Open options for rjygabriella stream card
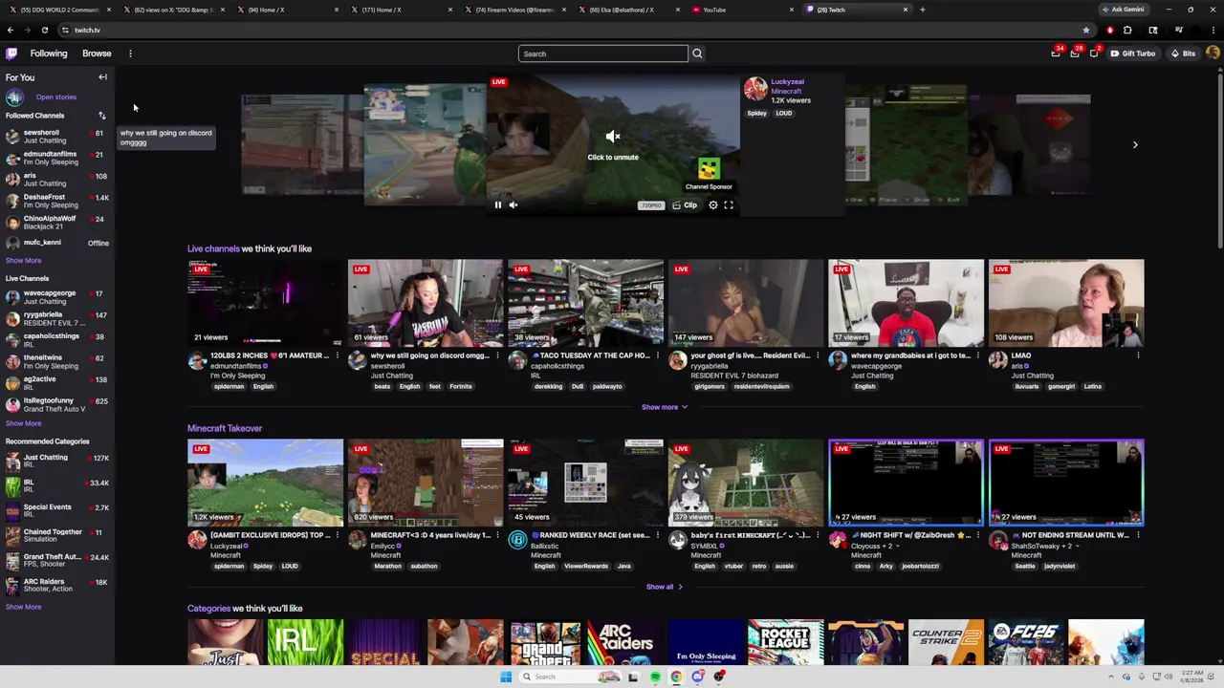The width and height of the screenshot is (1224, 688). [818, 355]
